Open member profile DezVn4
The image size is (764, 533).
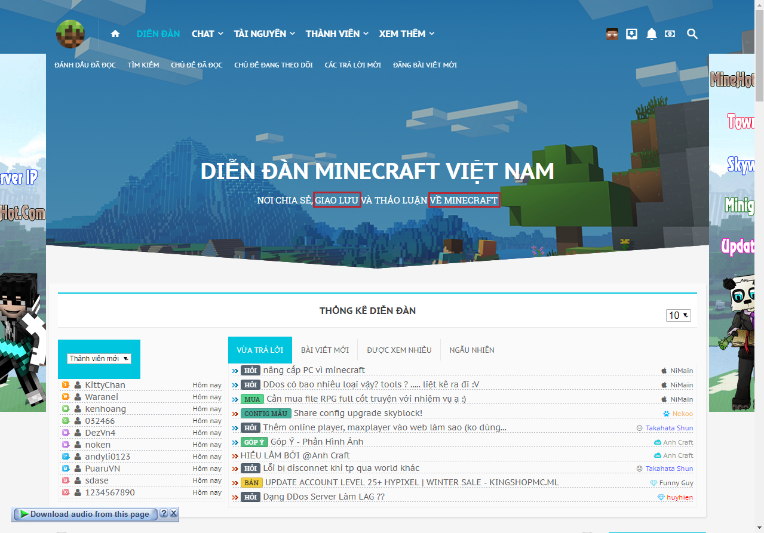[100, 433]
